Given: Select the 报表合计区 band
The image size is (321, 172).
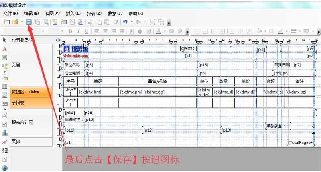Looking at the screenshot, I should [31, 122].
